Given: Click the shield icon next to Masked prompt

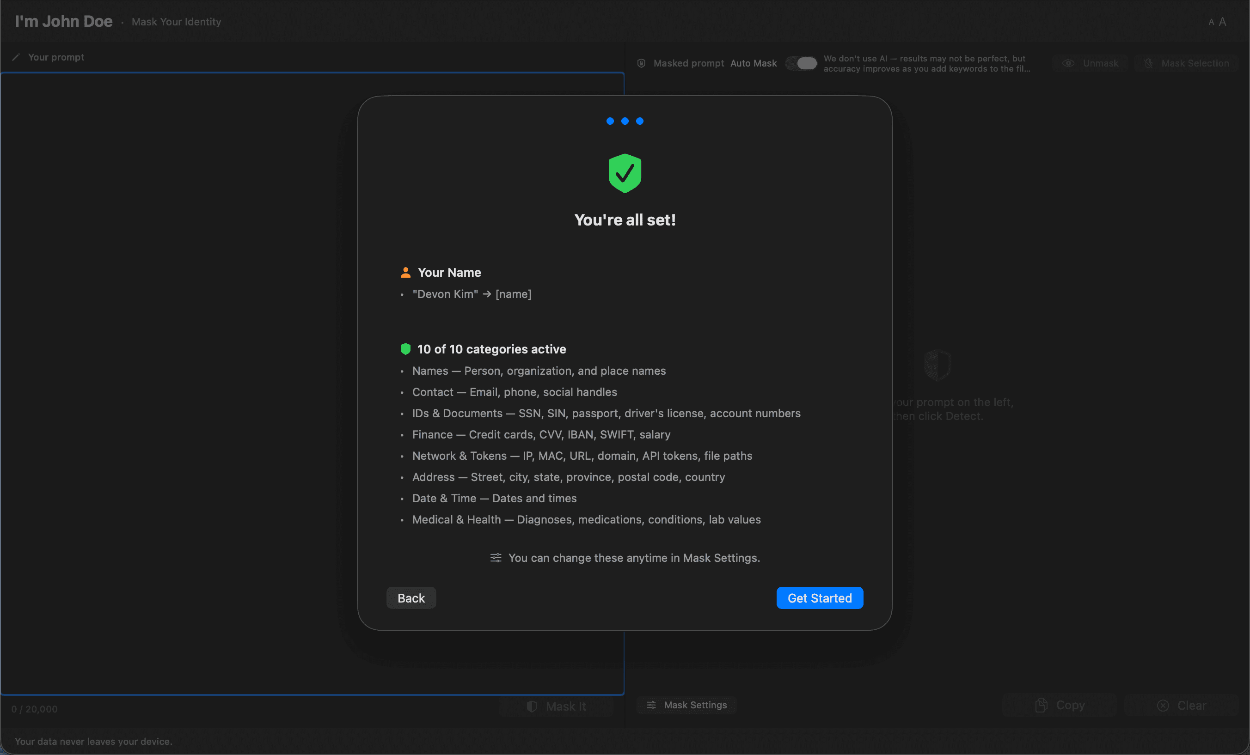Looking at the screenshot, I should 641,63.
